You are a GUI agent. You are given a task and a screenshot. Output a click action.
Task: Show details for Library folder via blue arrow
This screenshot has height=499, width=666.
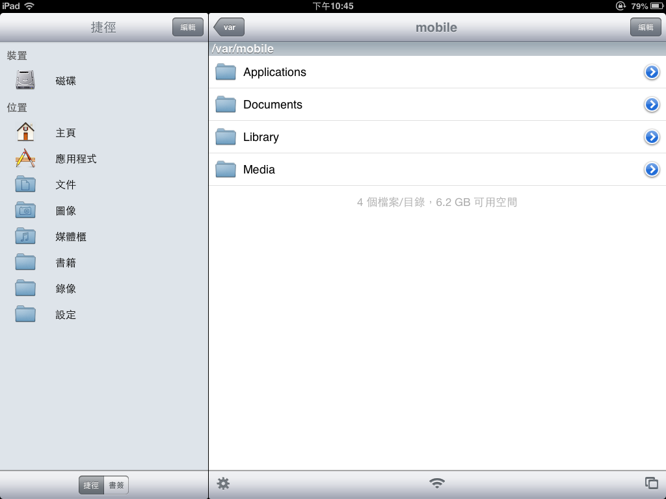pos(652,137)
